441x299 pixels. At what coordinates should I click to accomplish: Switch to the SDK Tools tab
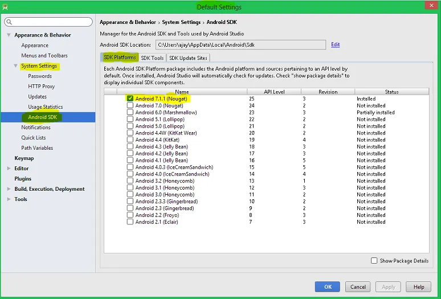152,58
